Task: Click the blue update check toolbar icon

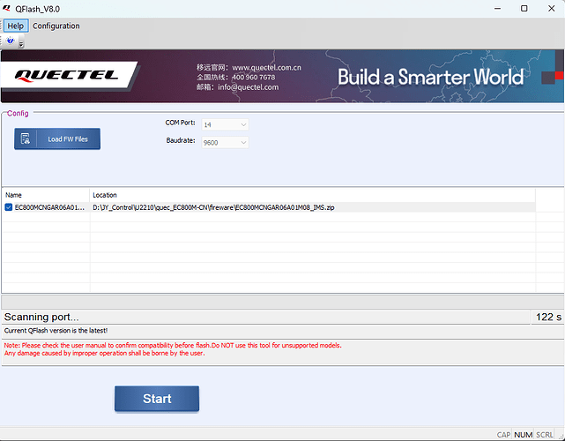Action: [x=11, y=41]
